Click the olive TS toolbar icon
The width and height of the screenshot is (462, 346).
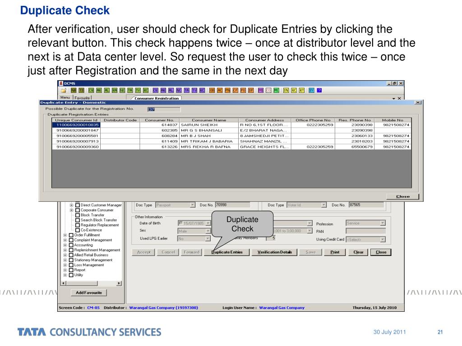[x=81, y=90]
